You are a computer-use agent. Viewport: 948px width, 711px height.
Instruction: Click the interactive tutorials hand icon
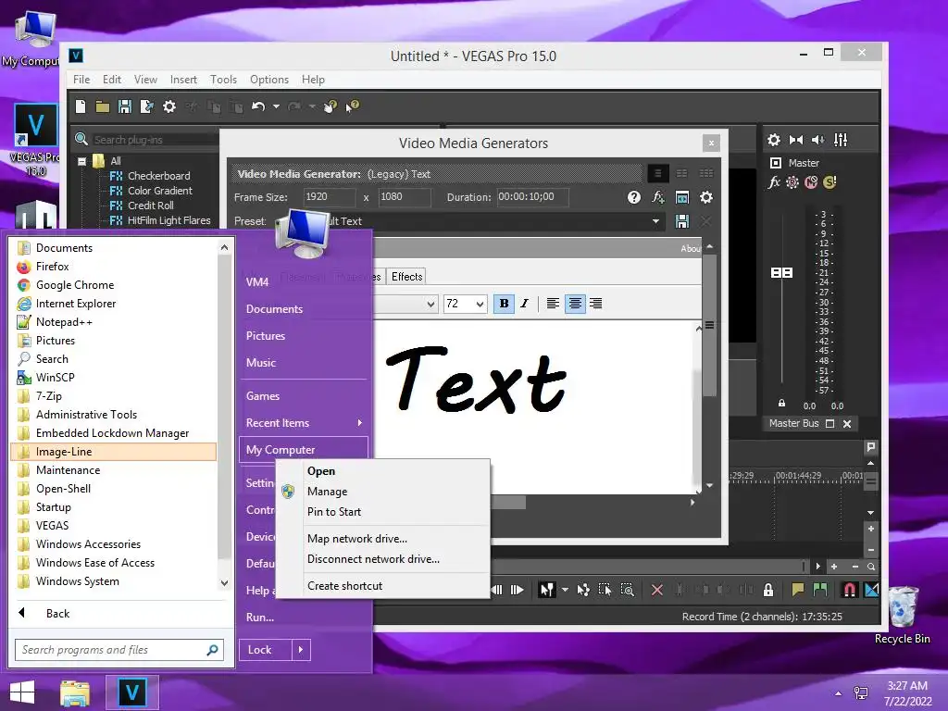[331, 106]
